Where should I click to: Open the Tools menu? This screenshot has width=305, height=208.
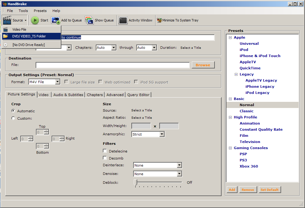click(23, 11)
